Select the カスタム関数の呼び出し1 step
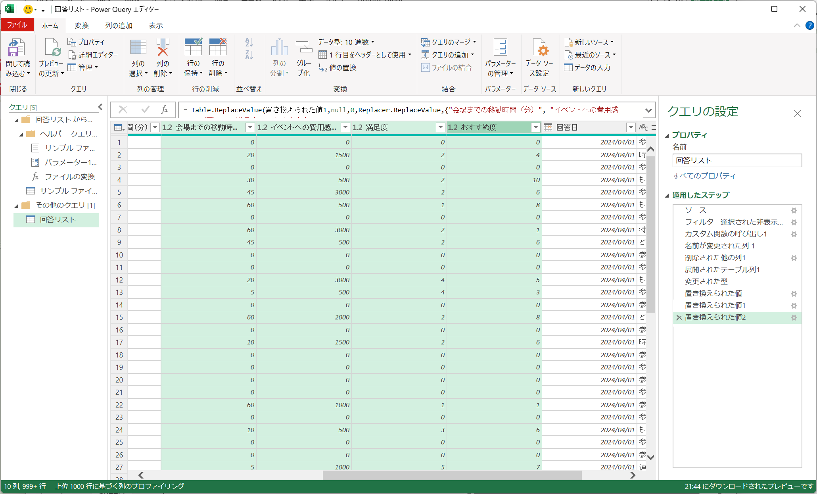The height and width of the screenshot is (494, 817). 726,234
